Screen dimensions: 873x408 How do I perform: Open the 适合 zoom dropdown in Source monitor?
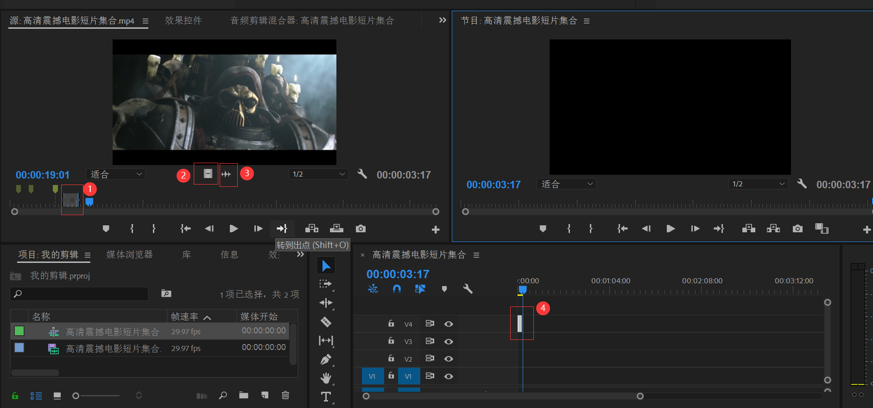click(116, 174)
